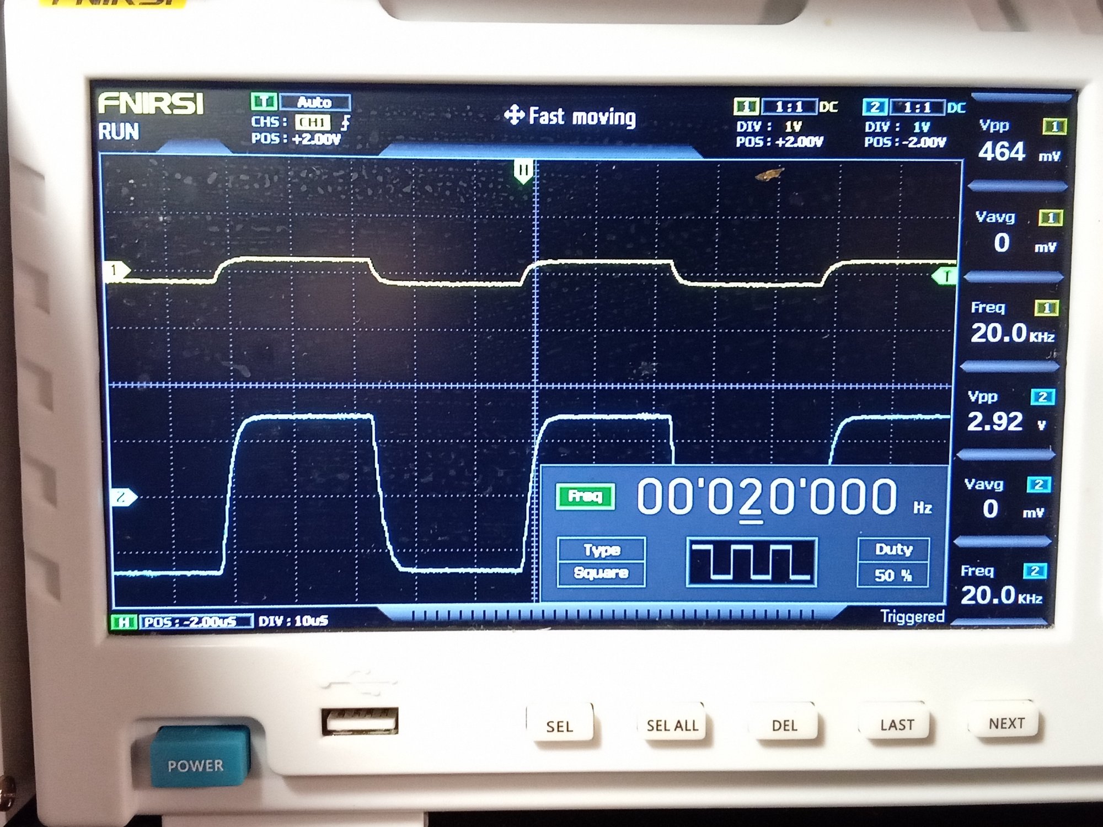This screenshot has width=1103, height=827.
Task: Tap the horizontal trigger position marker
Action: (523, 170)
